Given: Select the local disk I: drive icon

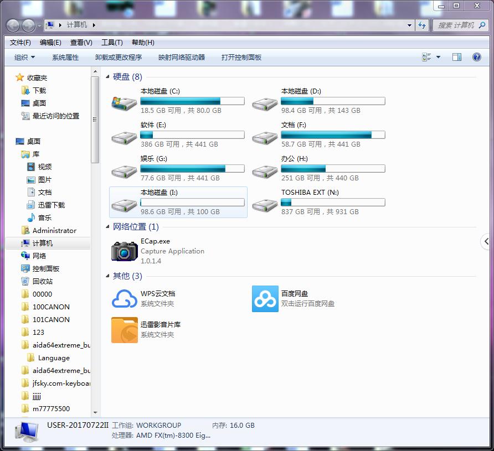Looking at the screenshot, I should pyautogui.click(x=124, y=205).
